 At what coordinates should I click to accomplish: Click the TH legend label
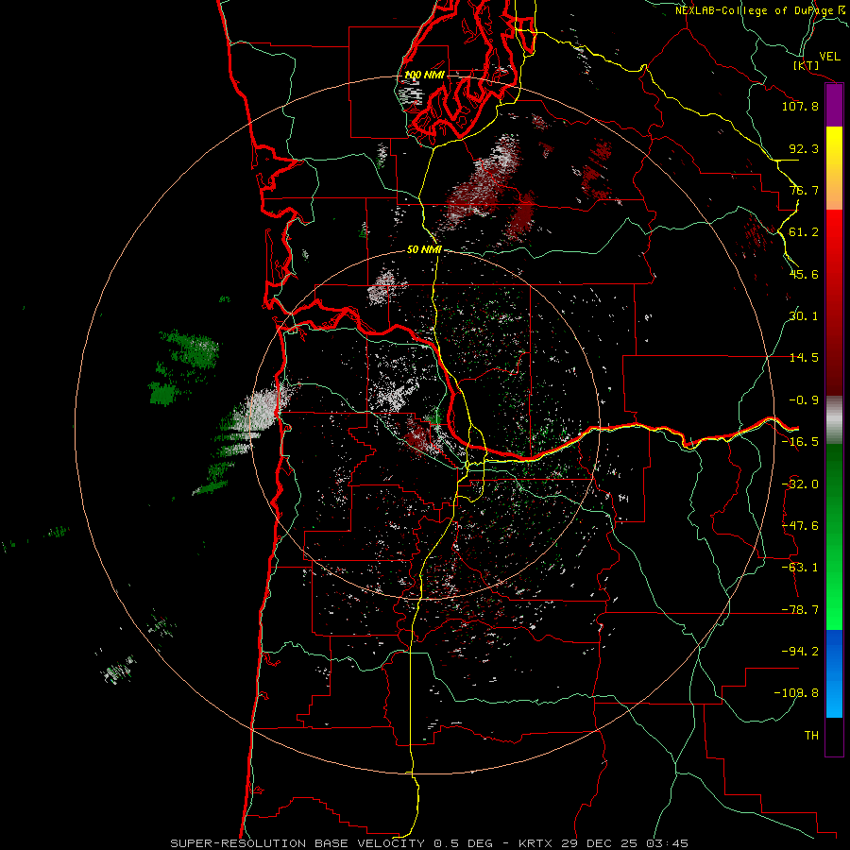pyautogui.click(x=811, y=736)
